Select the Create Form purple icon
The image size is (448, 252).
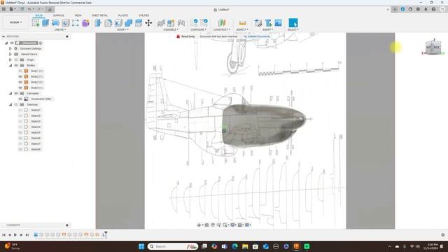pyautogui.click(x=85, y=23)
